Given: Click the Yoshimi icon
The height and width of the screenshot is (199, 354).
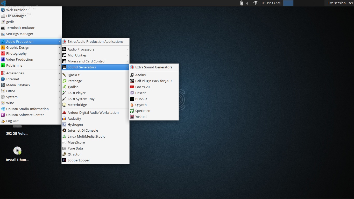Looking at the screenshot, I should click(x=132, y=117).
